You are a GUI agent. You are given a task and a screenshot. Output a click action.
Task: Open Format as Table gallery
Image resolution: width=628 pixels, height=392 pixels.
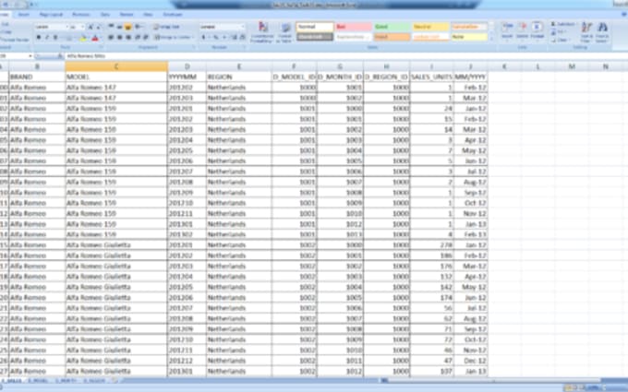pos(284,32)
